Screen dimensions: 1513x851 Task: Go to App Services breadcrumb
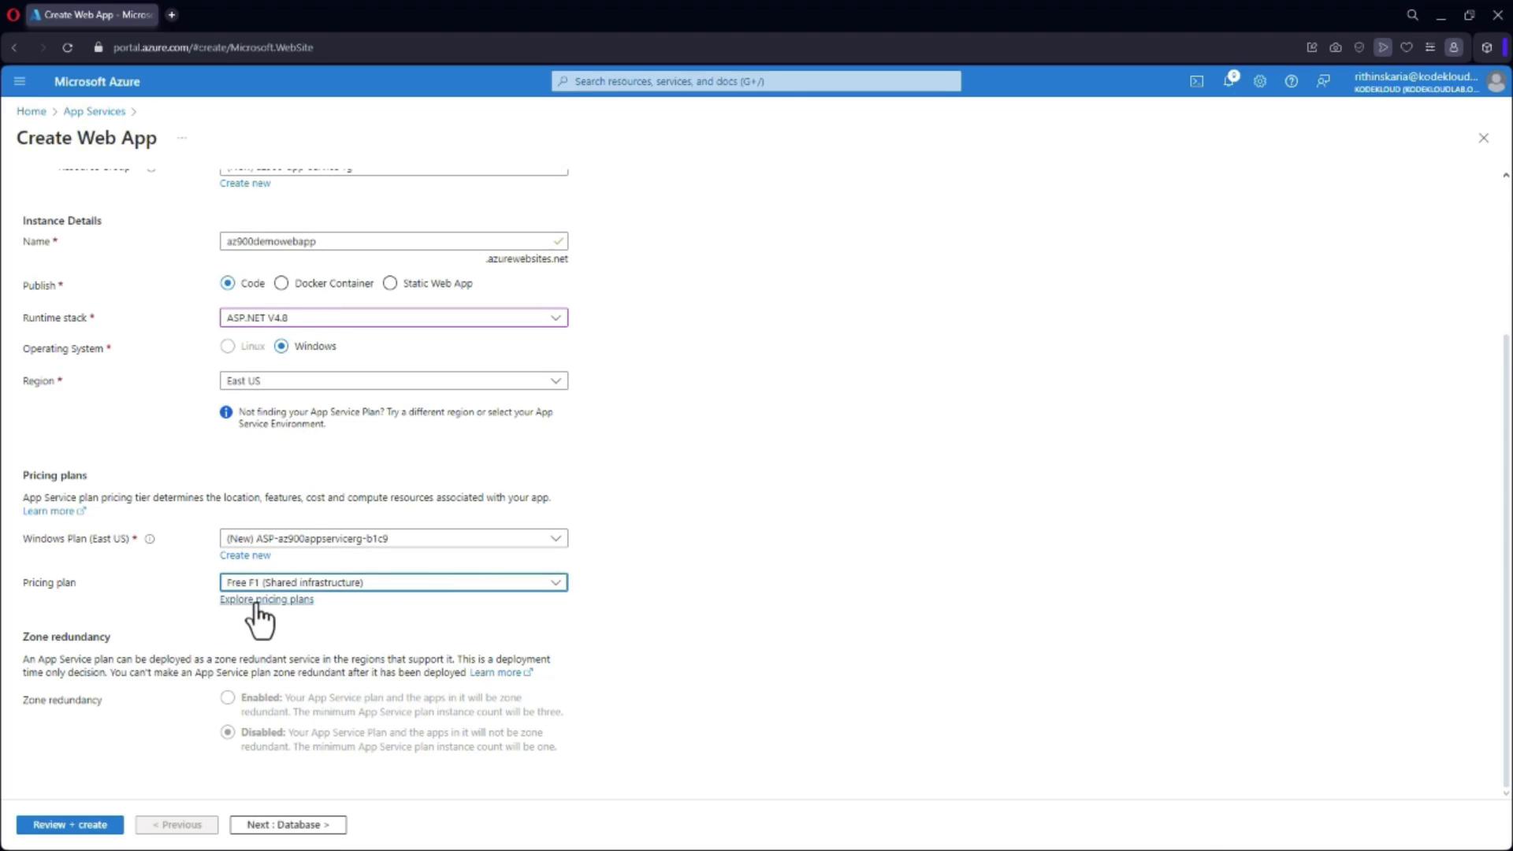click(x=94, y=111)
